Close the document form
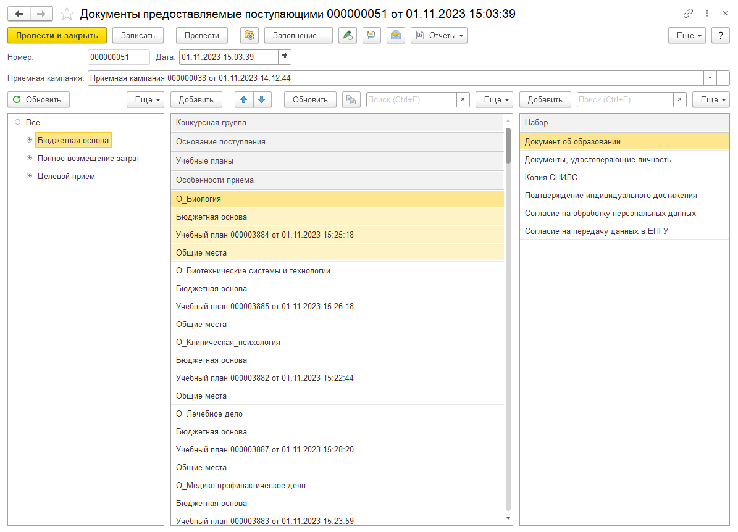The height and width of the screenshot is (532, 738). (725, 14)
